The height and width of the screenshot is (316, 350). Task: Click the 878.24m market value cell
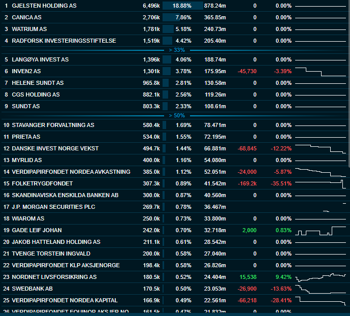click(x=215, y=6)
